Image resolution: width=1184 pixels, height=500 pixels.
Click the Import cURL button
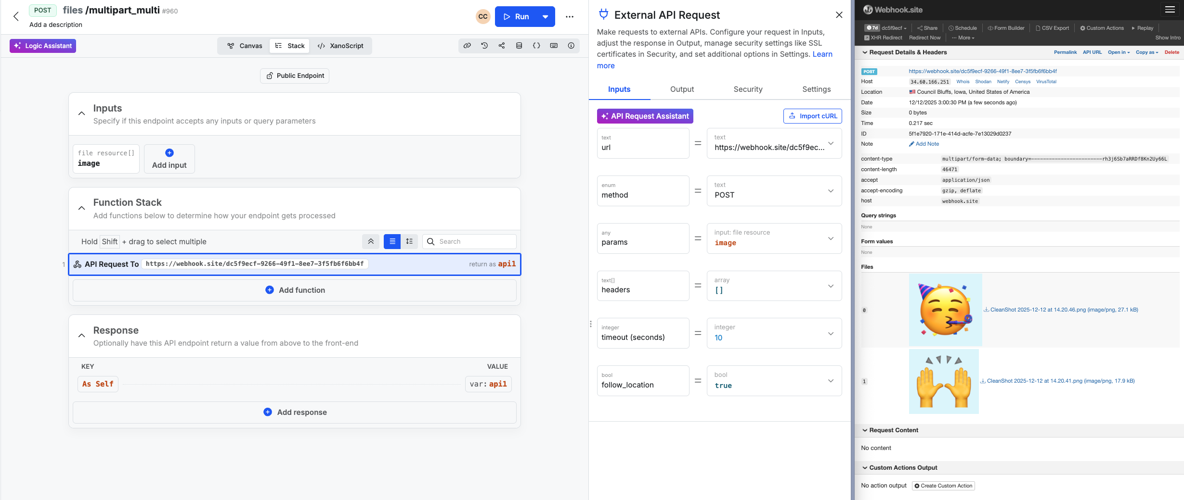click(x=812, y=116)
